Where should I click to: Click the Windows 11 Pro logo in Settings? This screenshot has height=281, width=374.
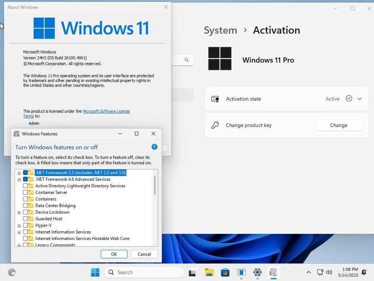tap(220, 59)
